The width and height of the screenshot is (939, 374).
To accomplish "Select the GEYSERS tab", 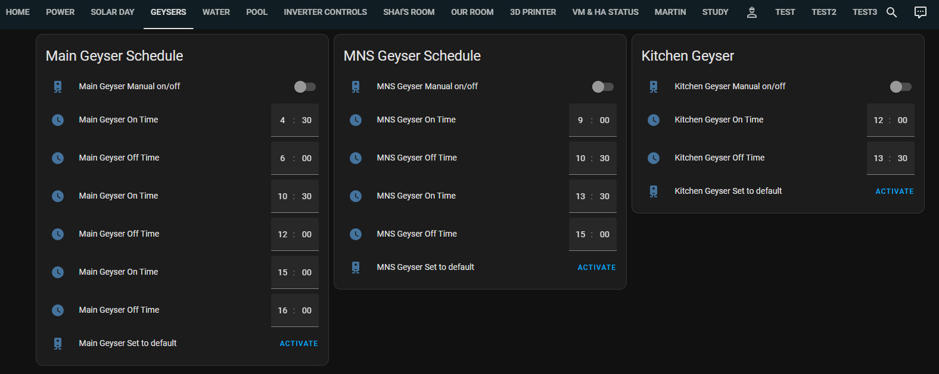I will 169,12.
